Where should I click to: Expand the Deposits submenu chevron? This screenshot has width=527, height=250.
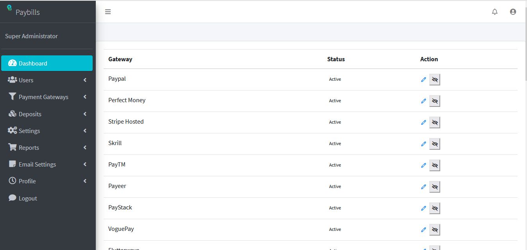point(85,114)
